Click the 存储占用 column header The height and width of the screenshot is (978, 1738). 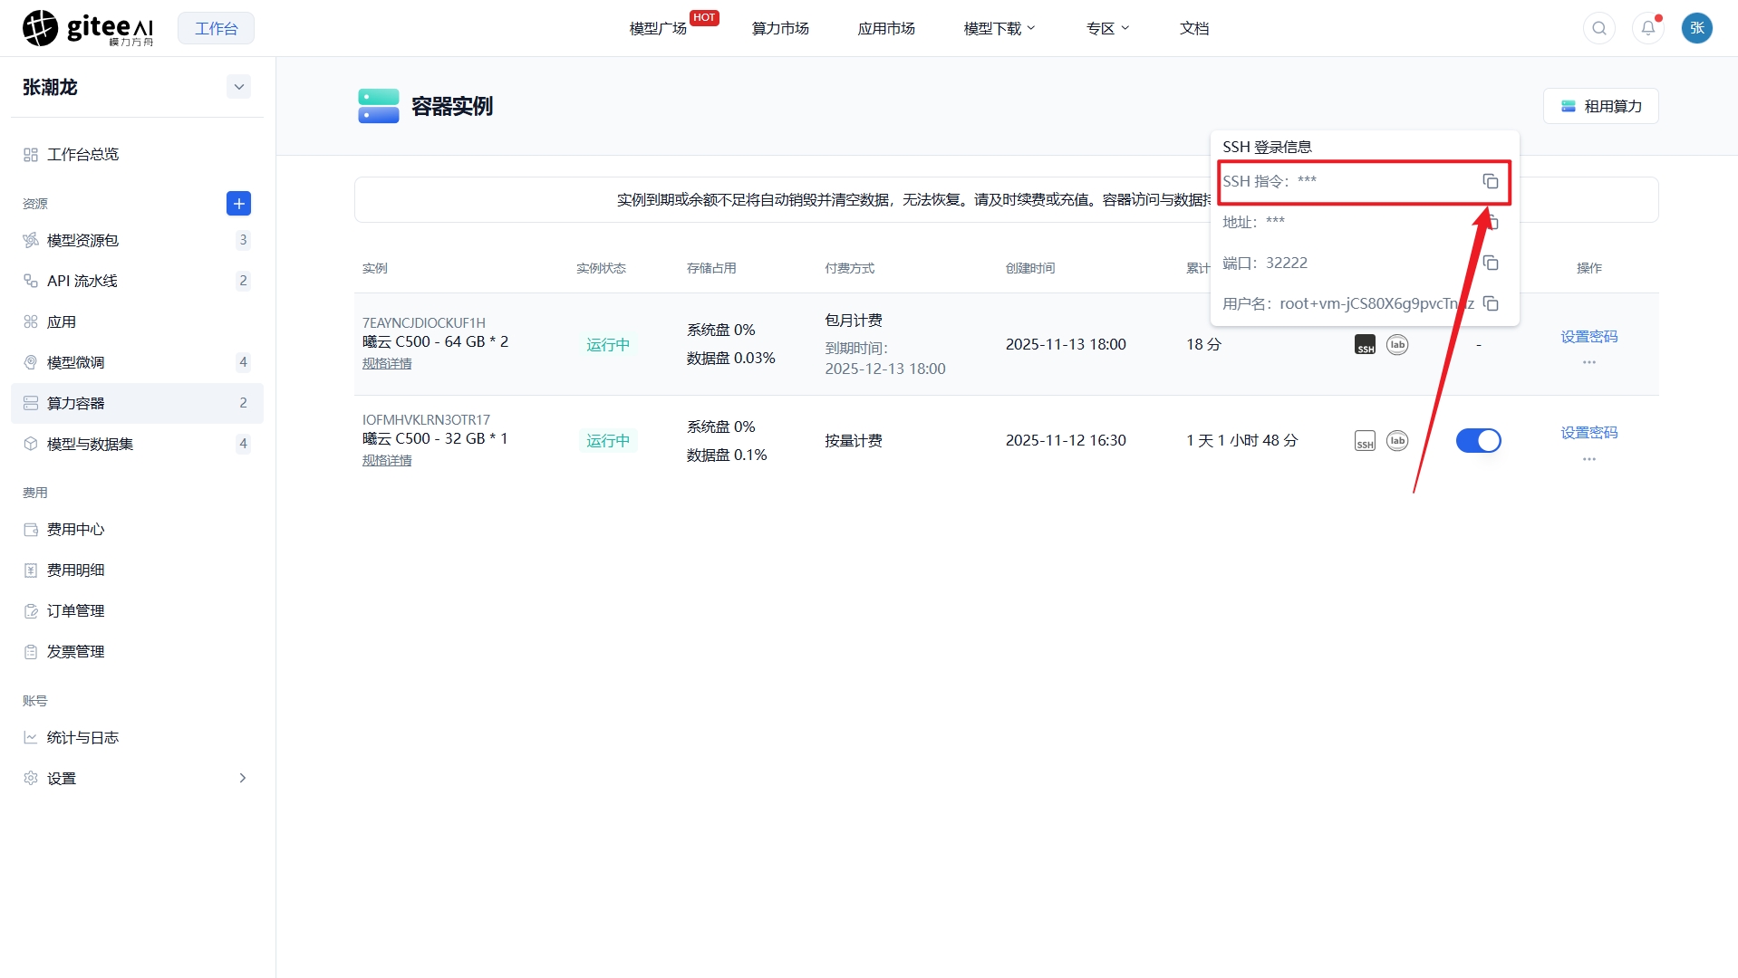point(710,268)
